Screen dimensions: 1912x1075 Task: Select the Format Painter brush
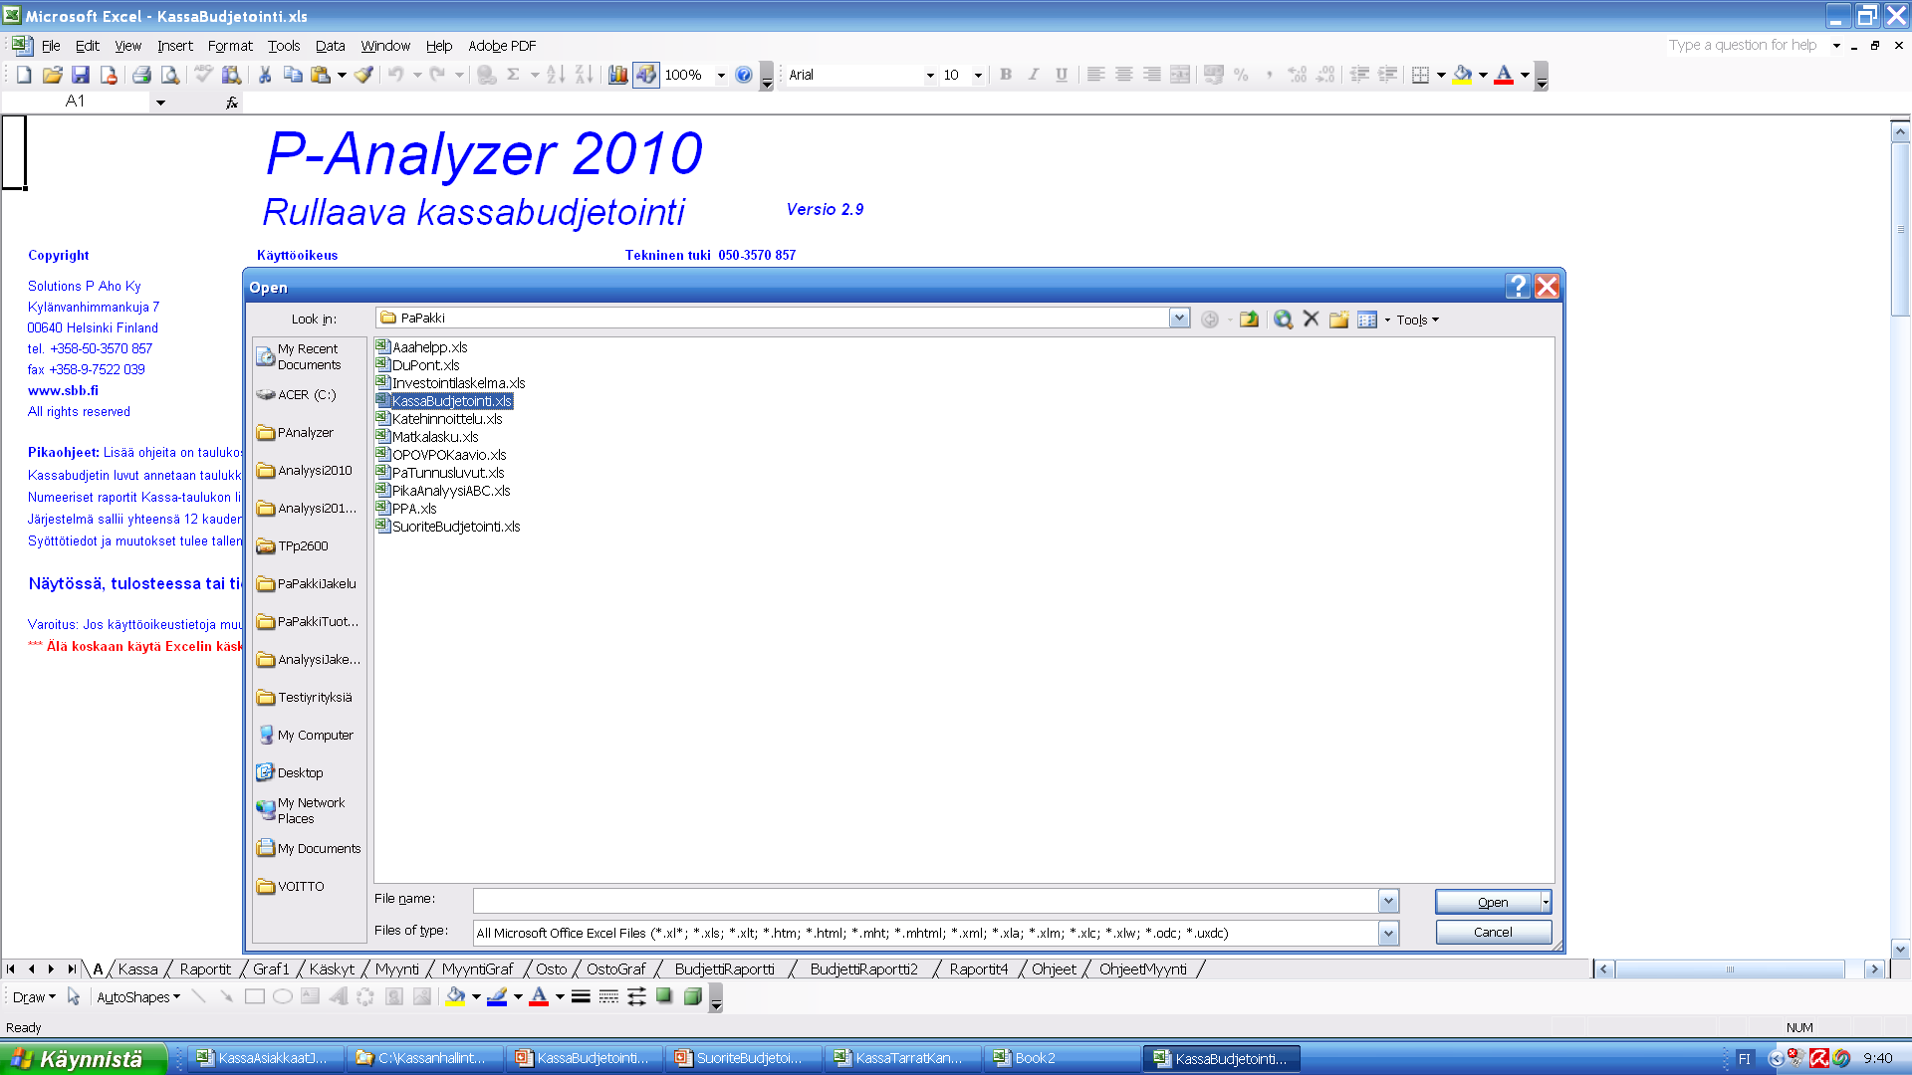coord(364,75)
